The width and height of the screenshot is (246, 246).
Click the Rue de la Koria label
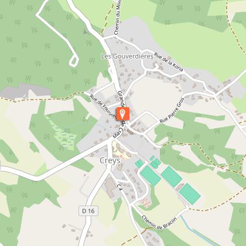click(169, 62)
